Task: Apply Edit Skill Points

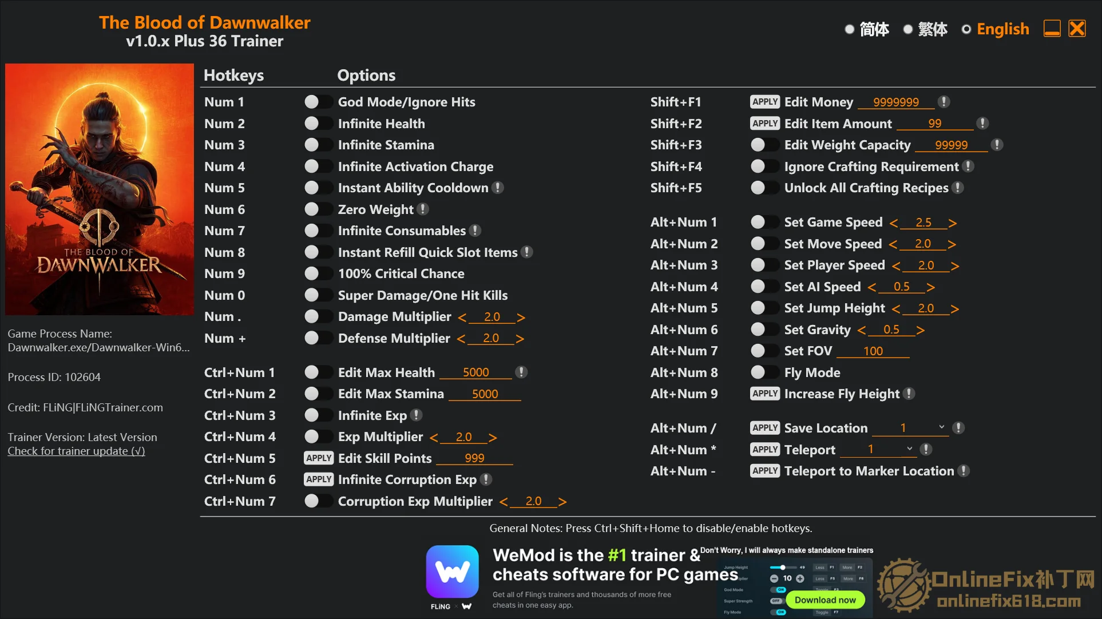Action: (x=319, y=458)
